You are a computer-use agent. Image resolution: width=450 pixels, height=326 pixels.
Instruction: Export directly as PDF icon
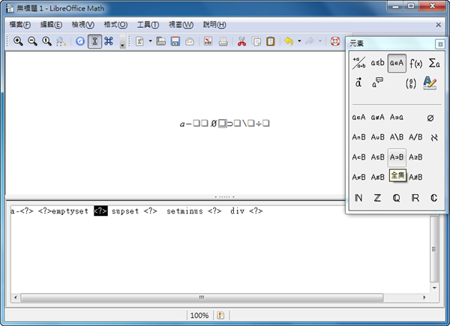pos(208,41)
